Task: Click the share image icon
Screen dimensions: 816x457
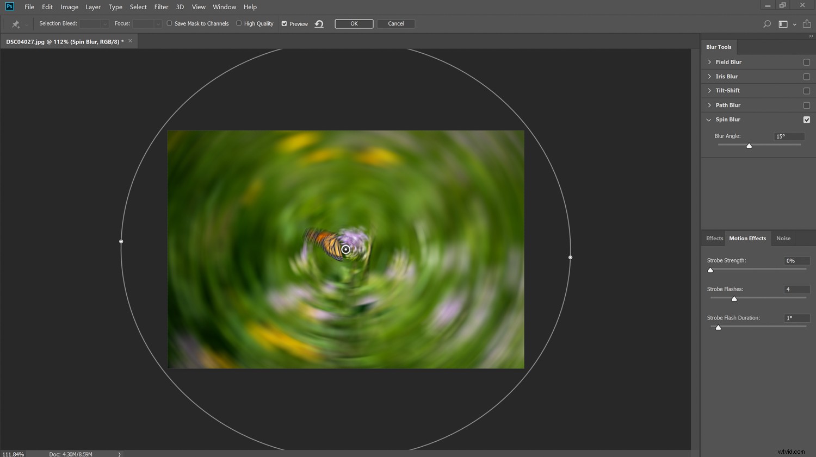Action: click(x=807, y=23)
